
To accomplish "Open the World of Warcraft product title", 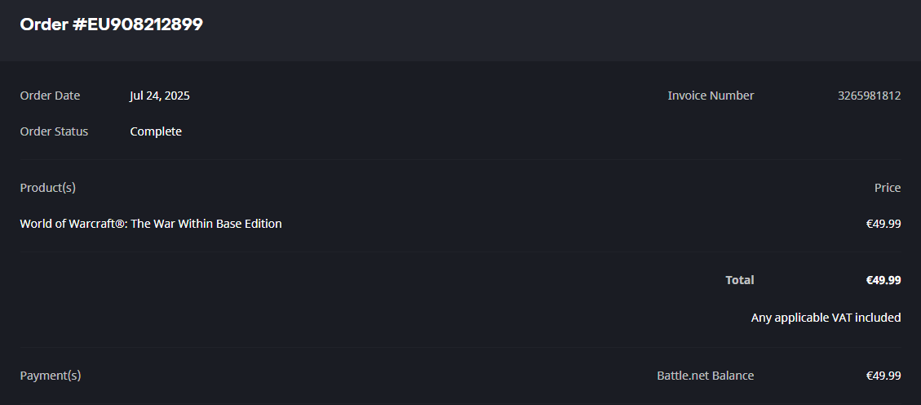I will tap(151, 224).
